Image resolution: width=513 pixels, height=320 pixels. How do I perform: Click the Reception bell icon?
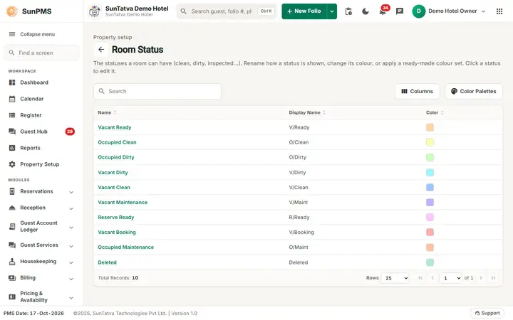[12, 208]
